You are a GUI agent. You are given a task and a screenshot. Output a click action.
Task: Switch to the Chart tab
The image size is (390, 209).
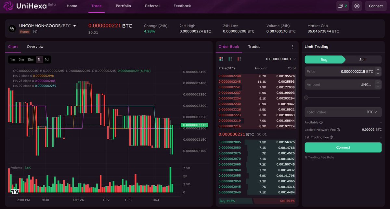tap(13, 47)
